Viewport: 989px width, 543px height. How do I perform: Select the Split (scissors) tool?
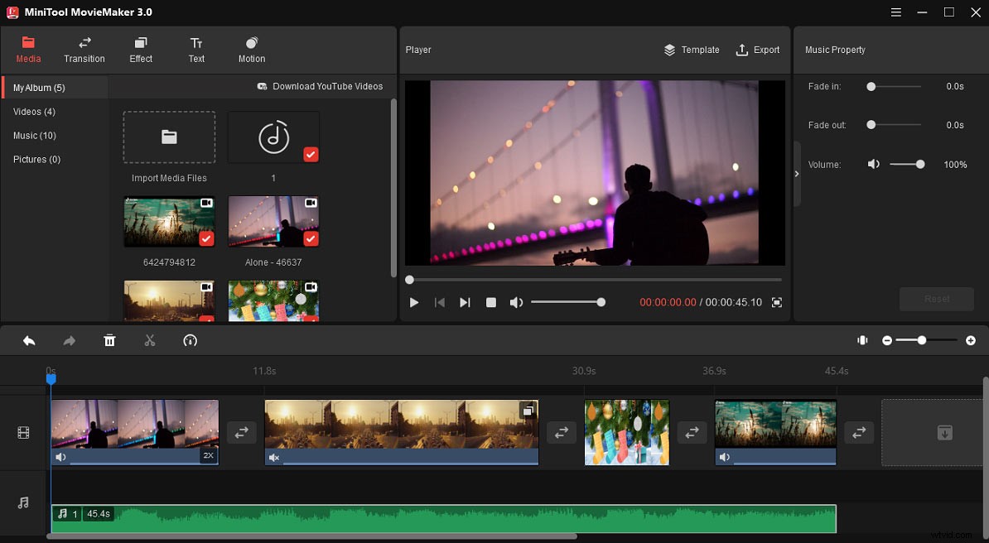(150, 340)
